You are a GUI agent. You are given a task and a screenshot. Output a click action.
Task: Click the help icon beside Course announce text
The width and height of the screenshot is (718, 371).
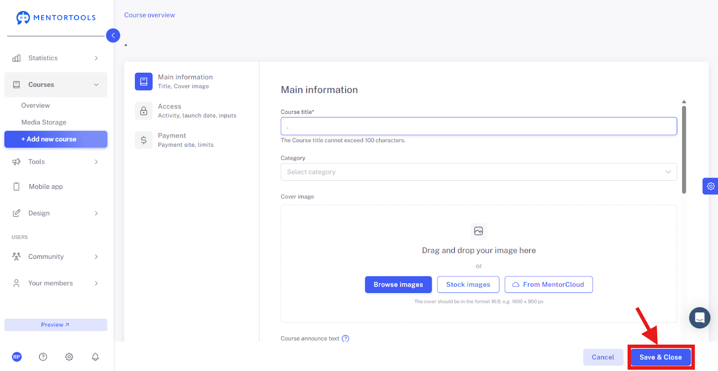[x=346, y=339]
